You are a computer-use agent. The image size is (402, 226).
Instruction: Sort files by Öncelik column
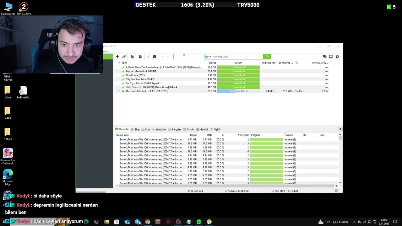pos(289,135)
